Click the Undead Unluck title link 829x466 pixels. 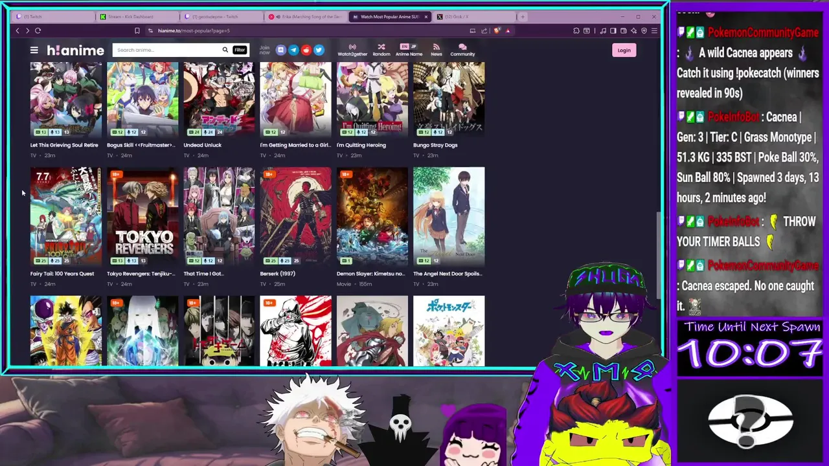[202, 145]
